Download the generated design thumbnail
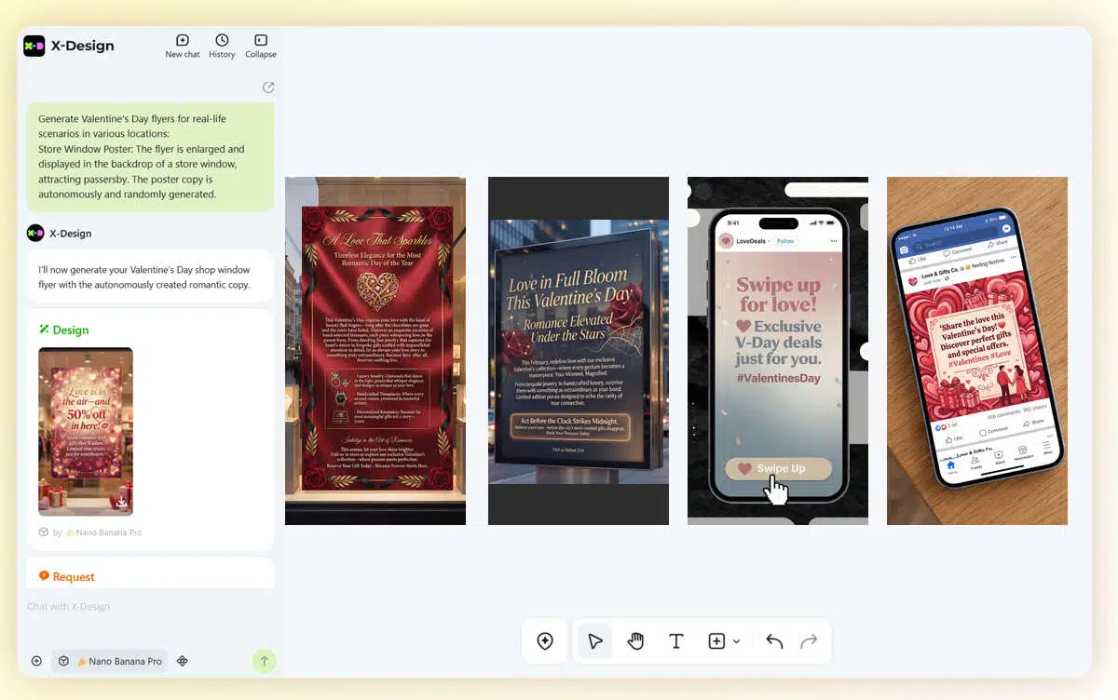This screenshot has height=700, width=1118. (121, 503)
